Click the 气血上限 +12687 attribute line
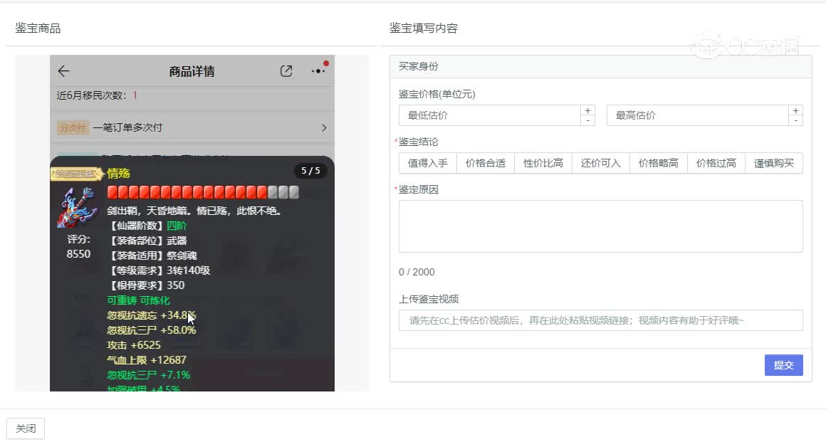Image resolution: width=826 pixels, height=447 pixels. pyautogui.click(x=147, y=360)
